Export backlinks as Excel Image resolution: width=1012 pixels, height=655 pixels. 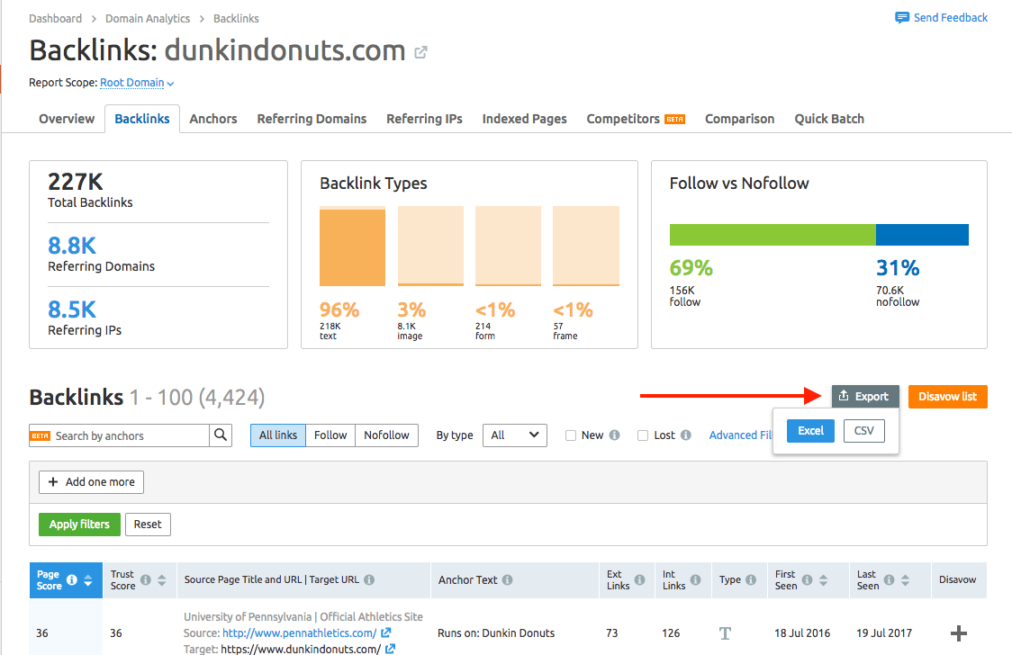click(x=810, y=431)
